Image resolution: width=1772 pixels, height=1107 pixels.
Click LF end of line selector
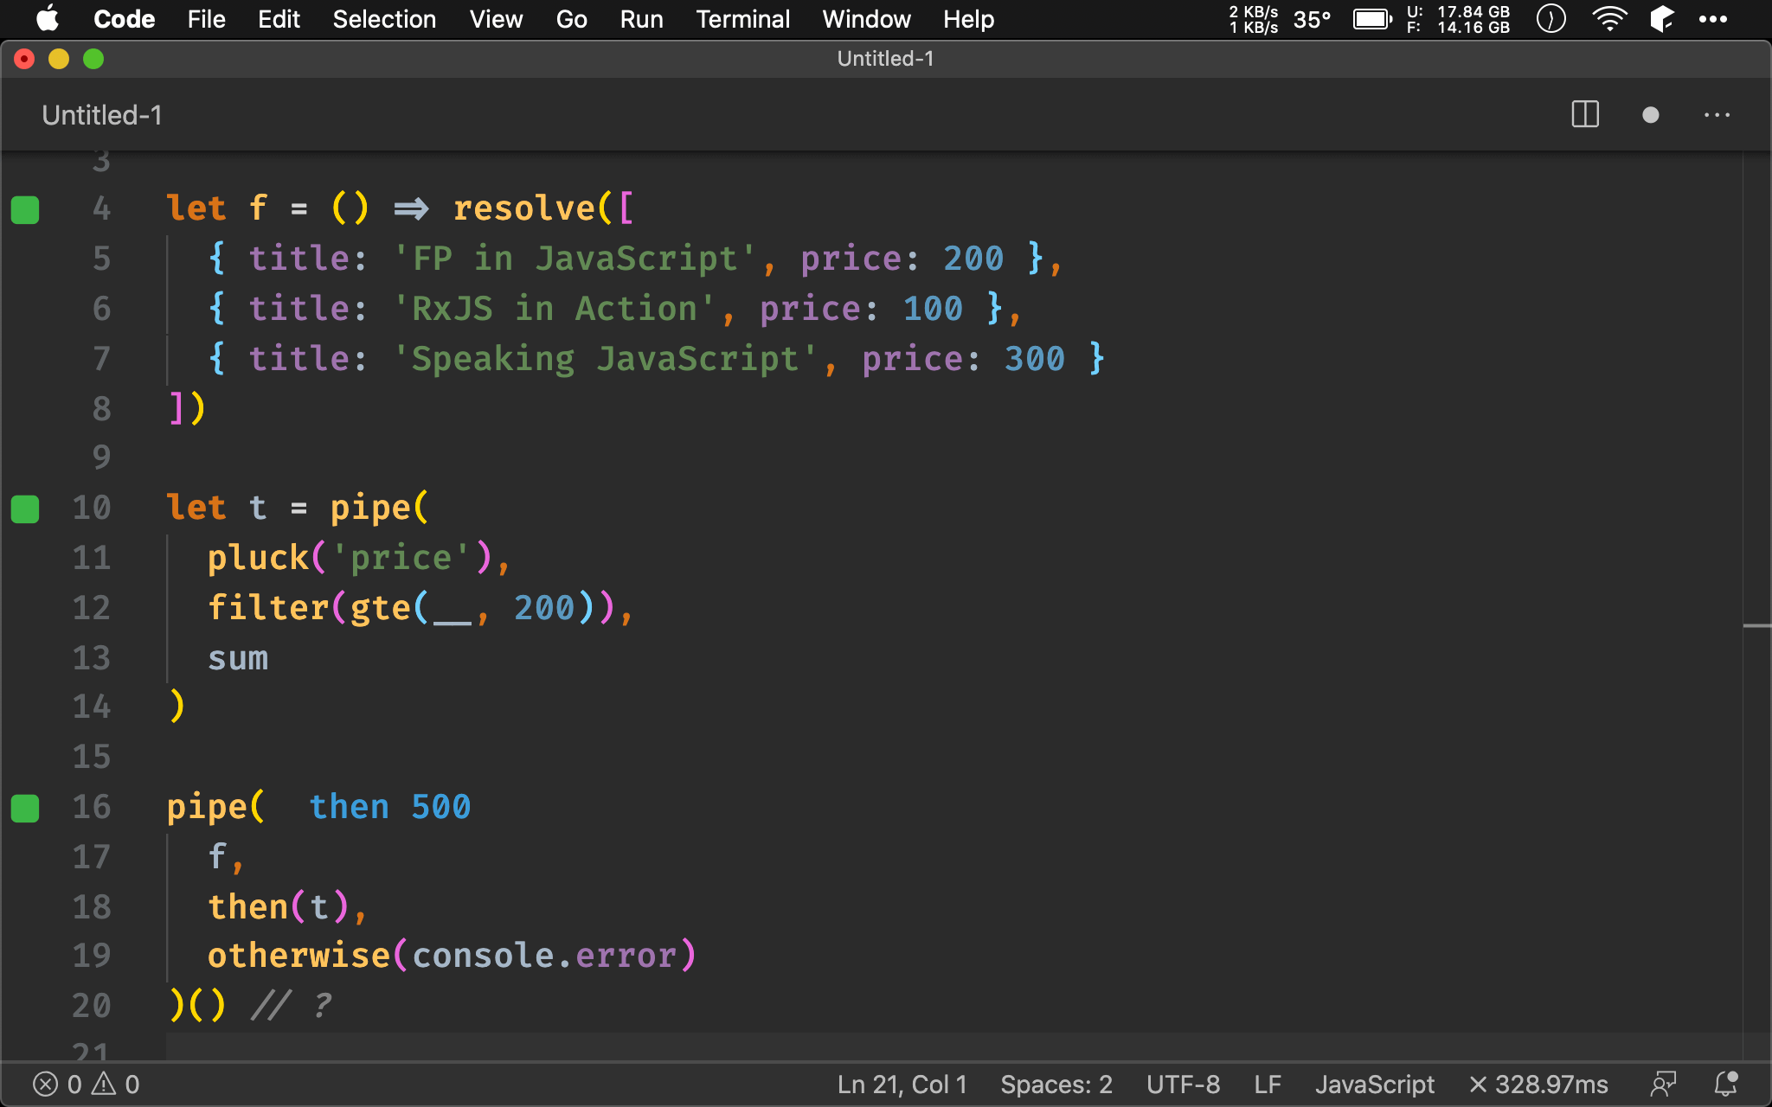[1268, 1084]
